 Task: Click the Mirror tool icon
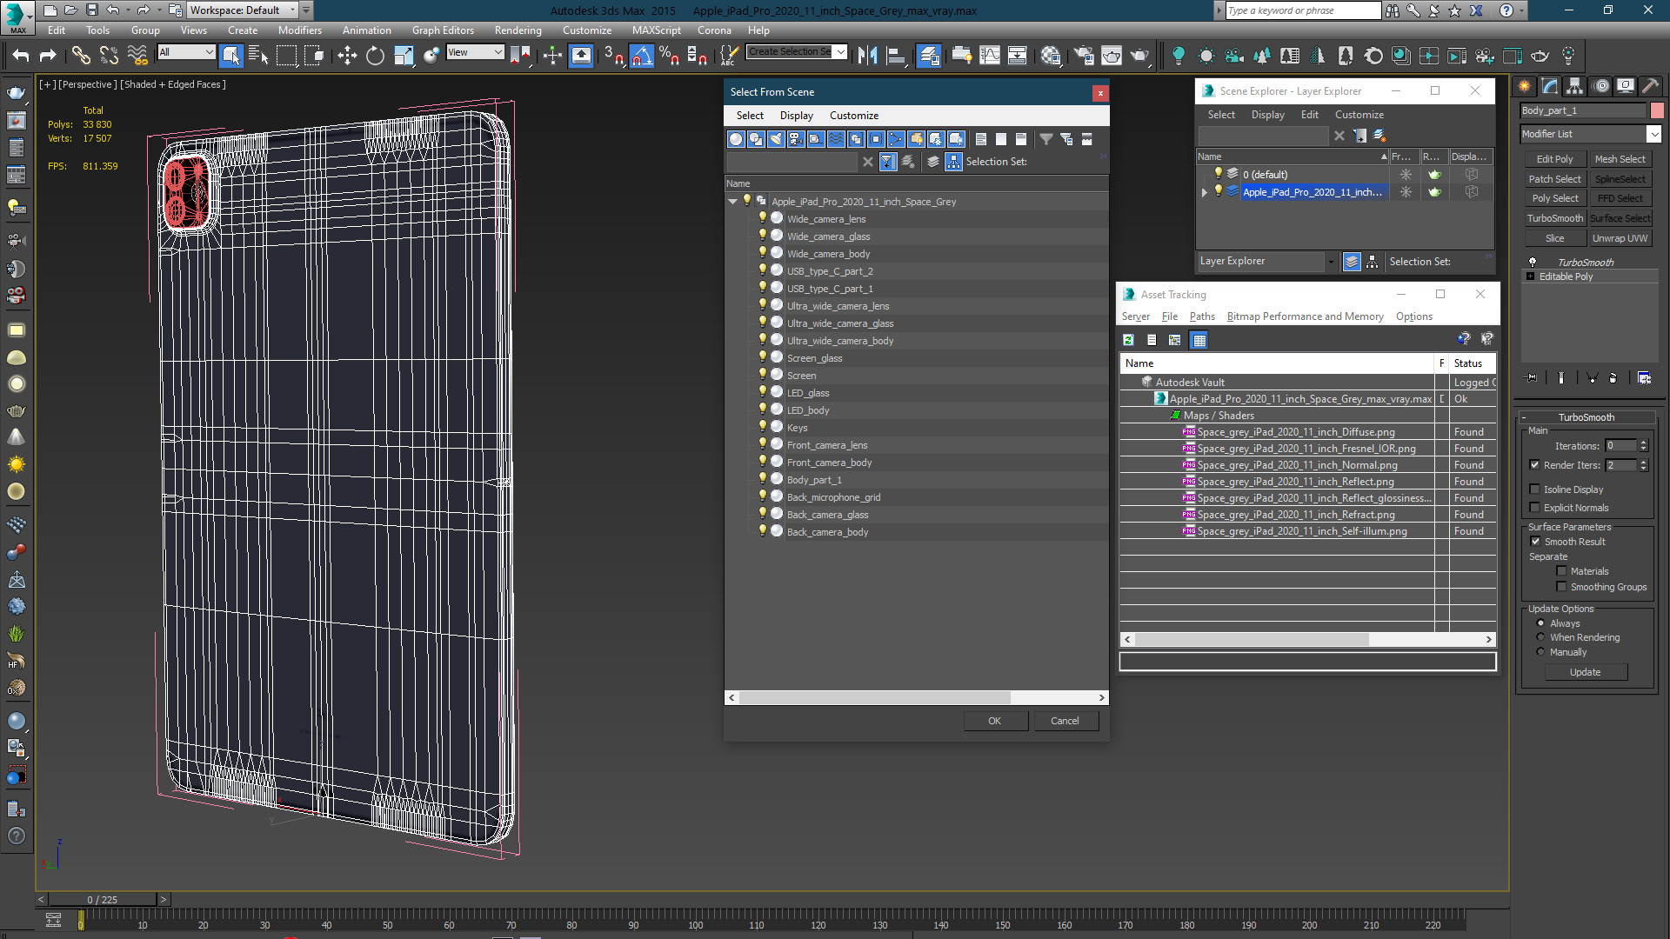867,56
